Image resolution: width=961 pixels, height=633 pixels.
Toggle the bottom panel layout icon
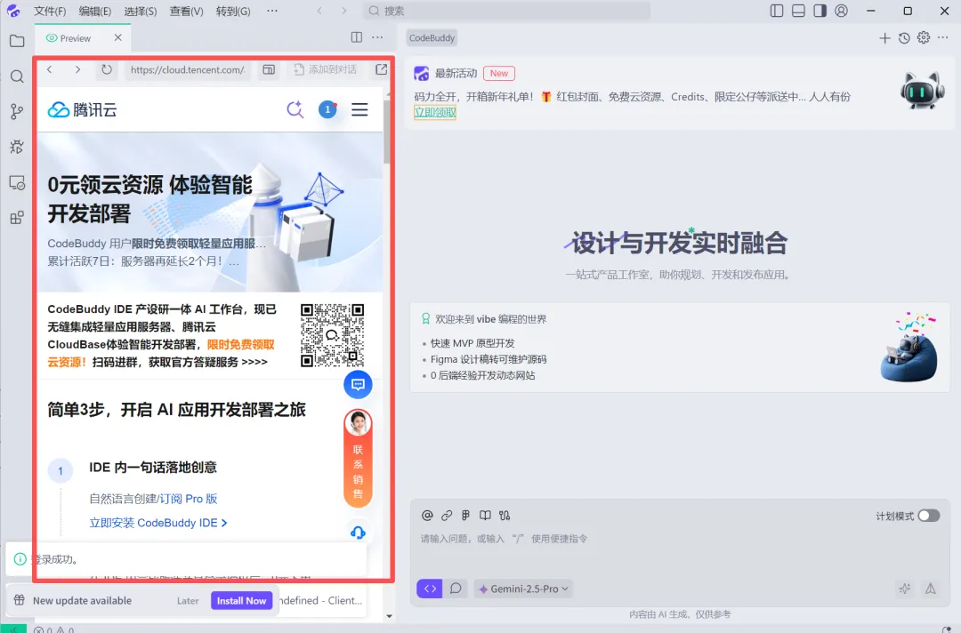(x=798, y=11)
